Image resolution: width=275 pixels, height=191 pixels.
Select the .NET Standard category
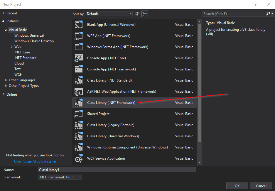tap(26, 58)
